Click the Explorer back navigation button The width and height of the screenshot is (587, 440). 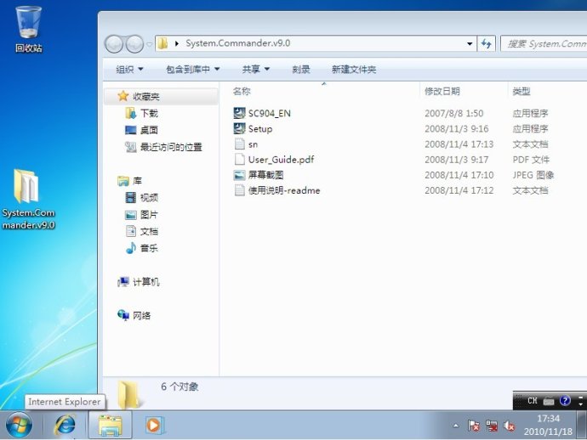114,44
